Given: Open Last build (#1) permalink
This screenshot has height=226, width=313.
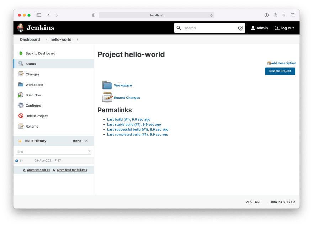Looking at the screenshot, I should [x=128, y=119].
